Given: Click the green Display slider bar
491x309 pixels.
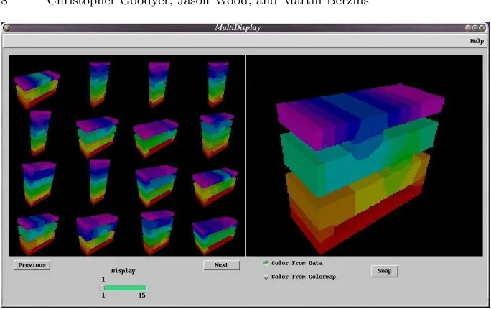Looking at the screenshot, I should click(125, 287).
